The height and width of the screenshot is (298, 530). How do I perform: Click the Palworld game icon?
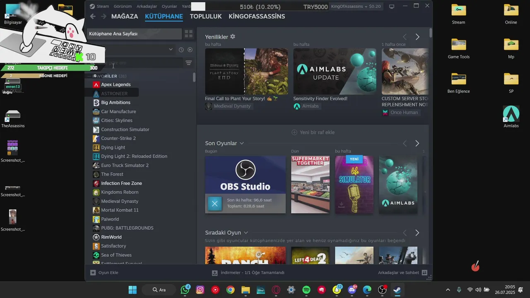96,219
